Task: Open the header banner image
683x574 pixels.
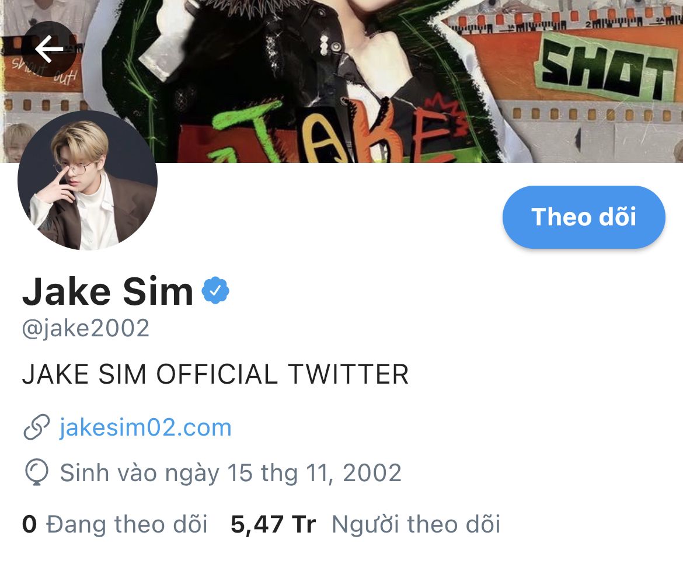Action: pos(341,81)
